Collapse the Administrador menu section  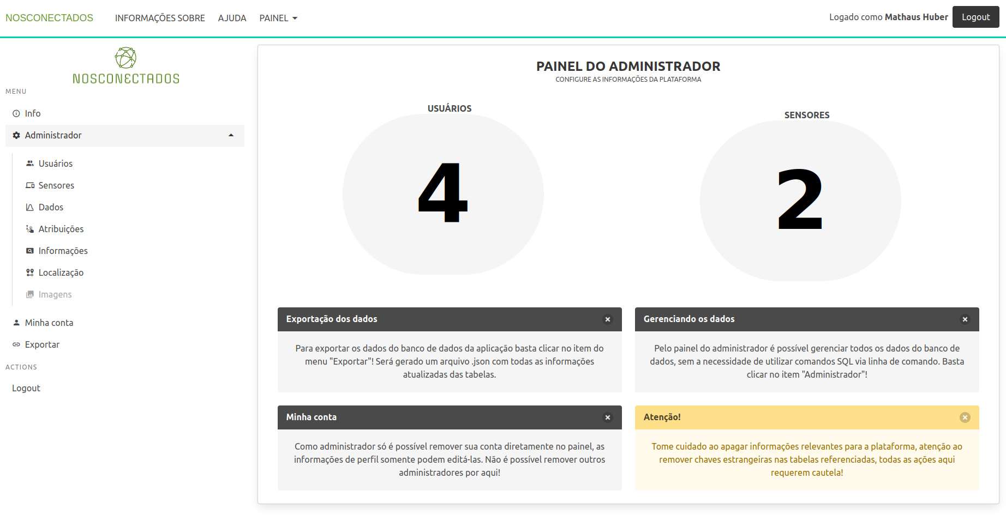(x=231, y=135)
